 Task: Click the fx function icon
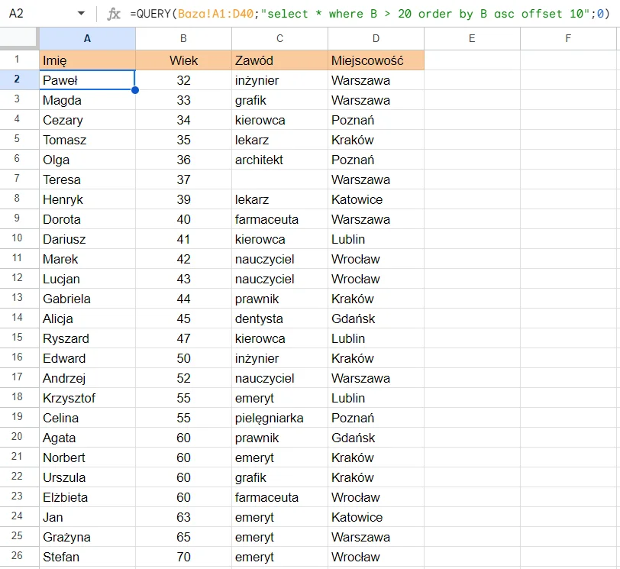114,14
